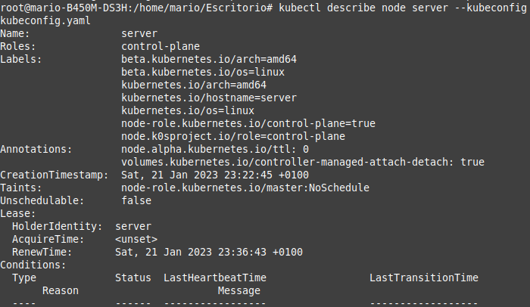Click label beta.kubernetes.io/os=linux
This screenshot has width=530, height=307.
203,73
